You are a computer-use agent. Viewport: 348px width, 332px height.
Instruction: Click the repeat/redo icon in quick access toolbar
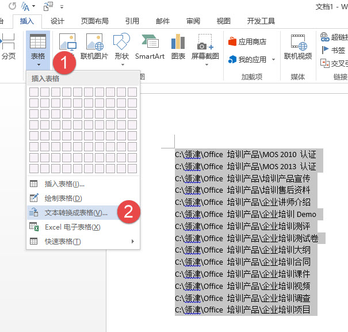13,6
